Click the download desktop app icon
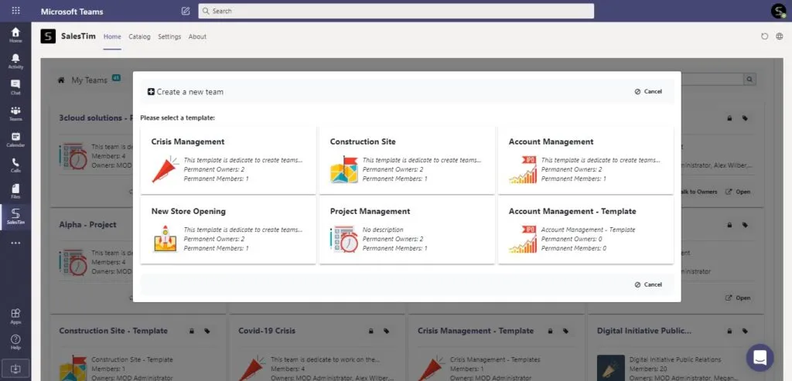Image resolution: width=792 pixels, height=381 pixels. 15,369
